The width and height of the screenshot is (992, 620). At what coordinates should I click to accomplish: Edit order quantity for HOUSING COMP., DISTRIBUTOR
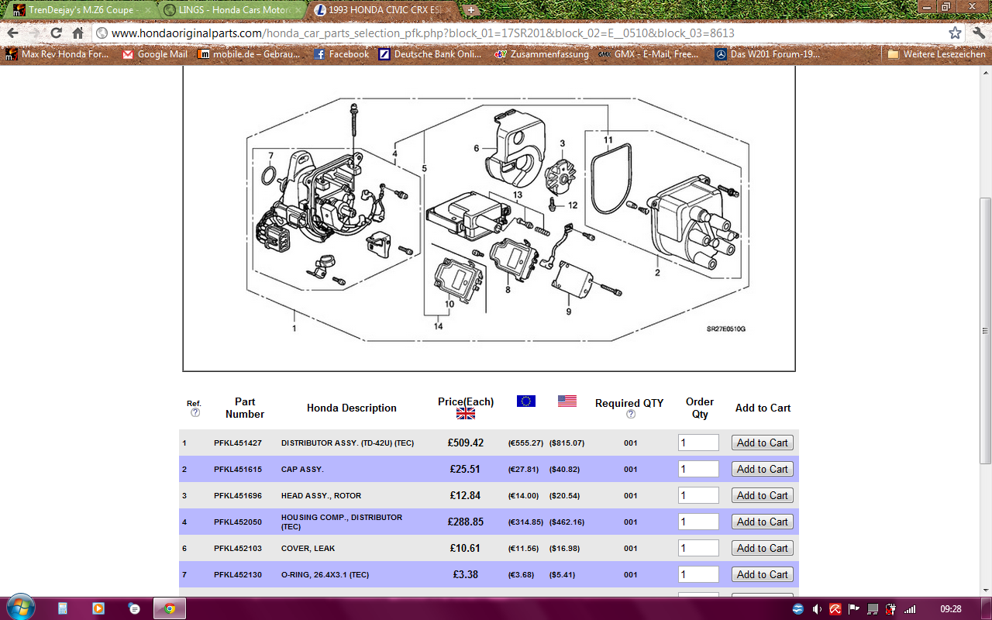point(698,522)
